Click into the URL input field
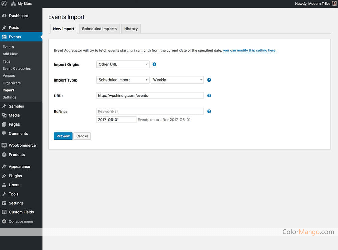This screenshot has width=338, height=250. [x=150, y=96]
